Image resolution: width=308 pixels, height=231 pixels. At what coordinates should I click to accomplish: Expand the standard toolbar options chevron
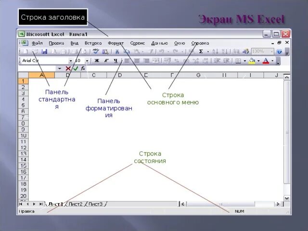(287, 52)
